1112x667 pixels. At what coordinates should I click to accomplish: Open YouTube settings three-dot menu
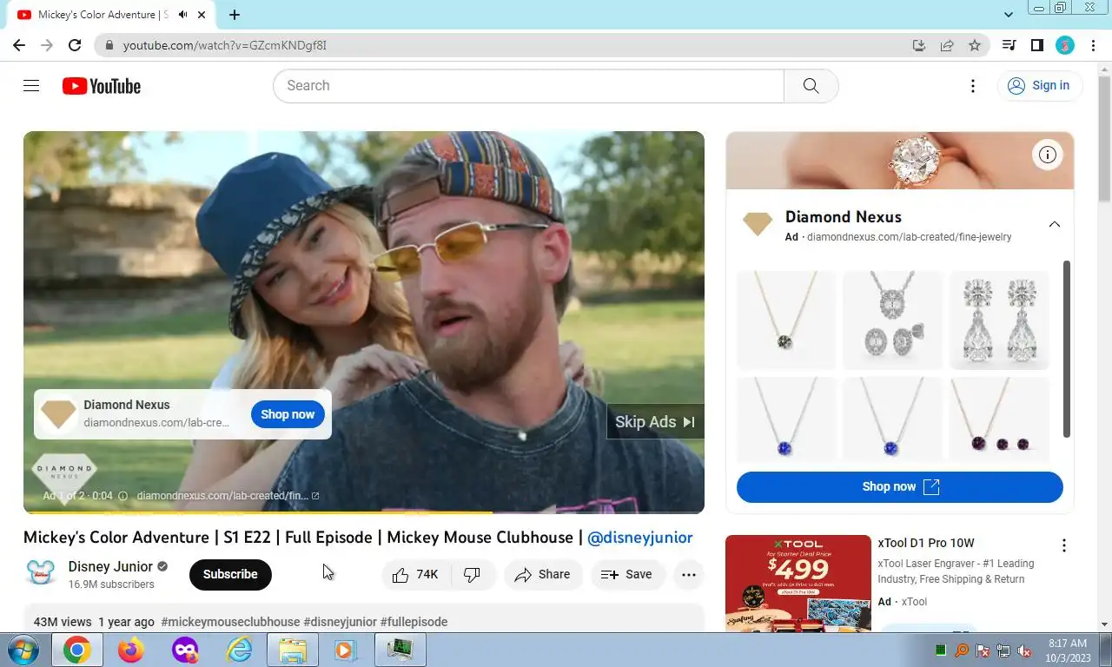(973, 85)
